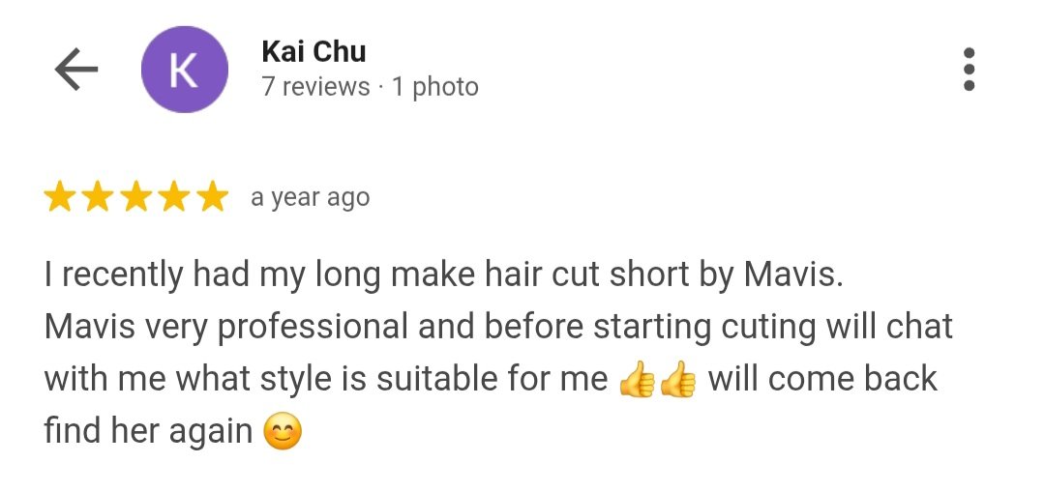
Task: Tap the purple K profile avatar
Action: (185, 70)
